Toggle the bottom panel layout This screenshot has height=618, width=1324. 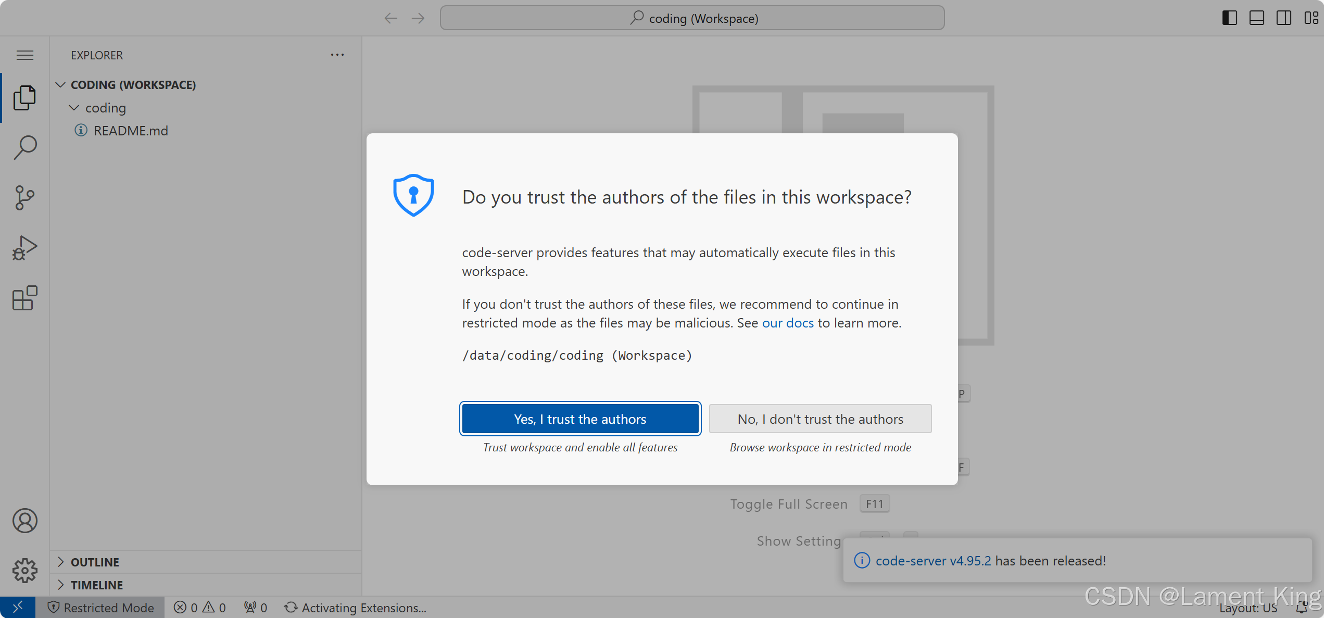(x=1256, y=18)
